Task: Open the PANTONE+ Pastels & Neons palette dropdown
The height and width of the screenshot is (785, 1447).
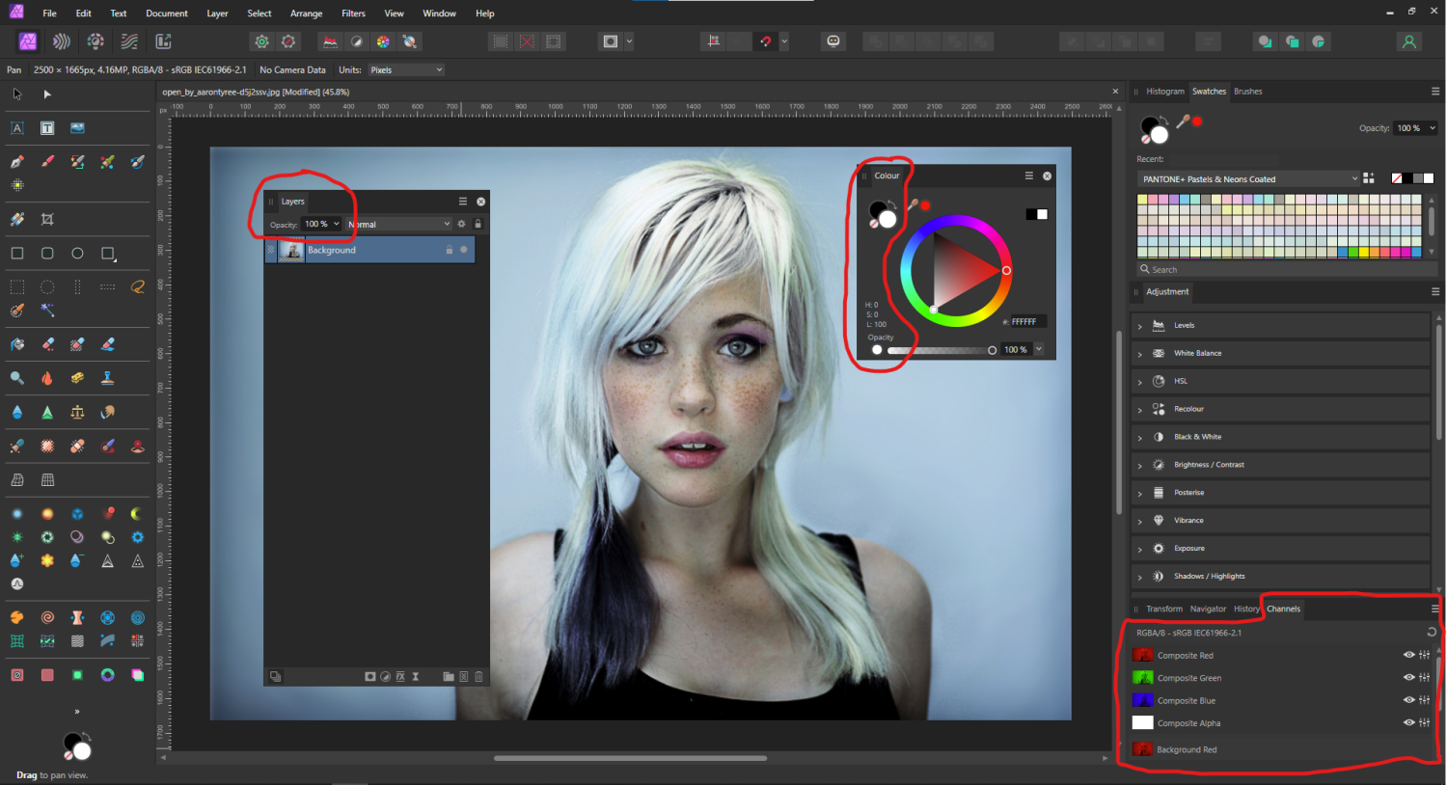Action: (1249, 179)
